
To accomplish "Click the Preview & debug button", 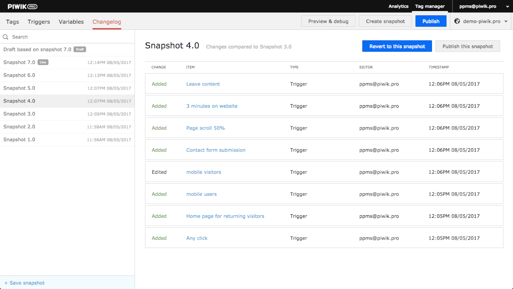I will click(328, 21).
